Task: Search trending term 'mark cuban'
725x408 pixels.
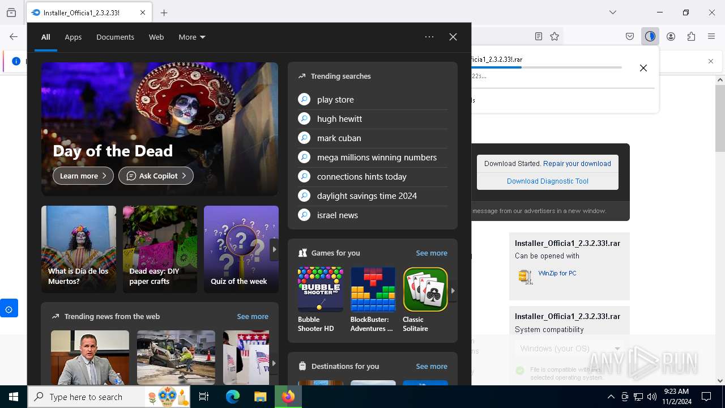Action: [373, 138]
